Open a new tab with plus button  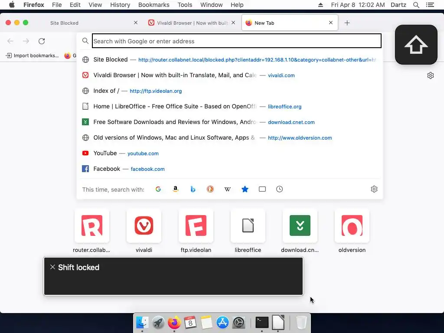[x=347, y=23]
